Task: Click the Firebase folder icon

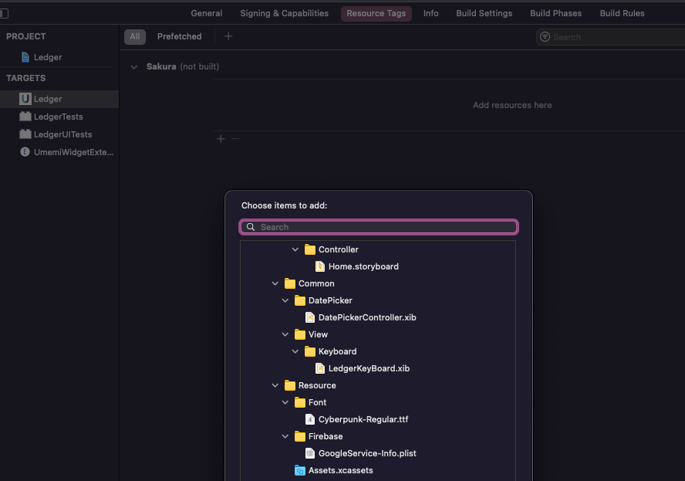Action: pyautogui.click(x=299, y=436)
